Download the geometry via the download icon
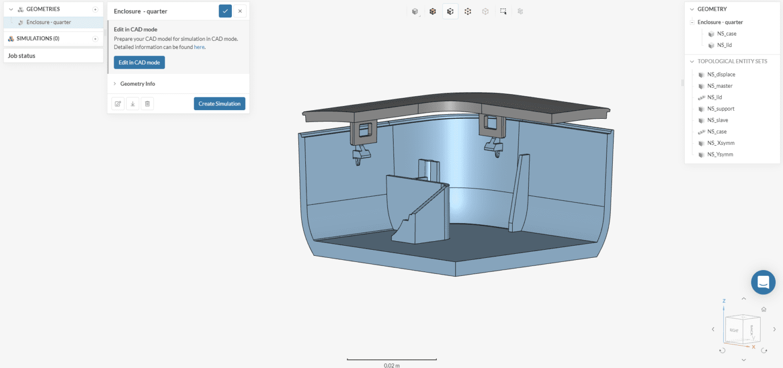 coord(133,103)
